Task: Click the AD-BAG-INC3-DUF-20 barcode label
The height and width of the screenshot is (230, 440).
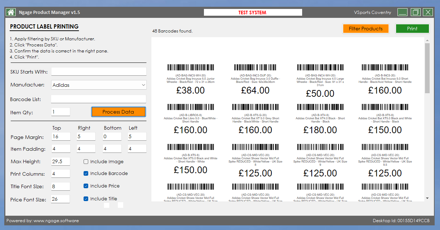Action: [x=255, y=79]
